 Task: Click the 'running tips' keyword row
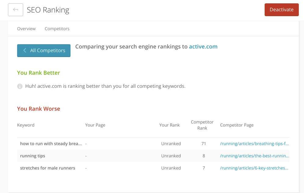coord(33,156)
